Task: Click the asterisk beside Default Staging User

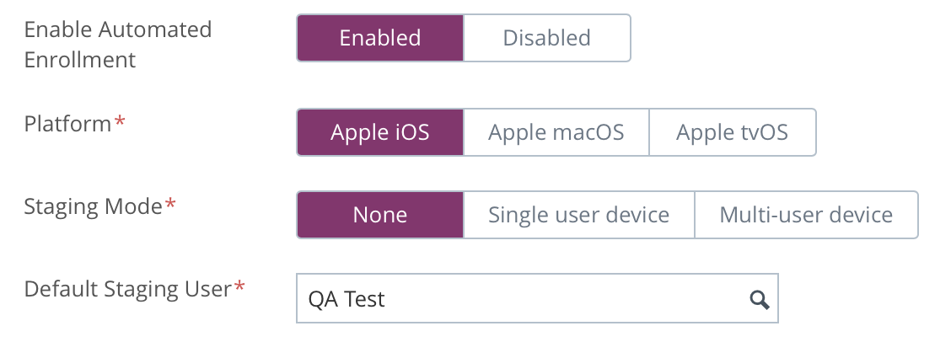Action: click(240, 287)
